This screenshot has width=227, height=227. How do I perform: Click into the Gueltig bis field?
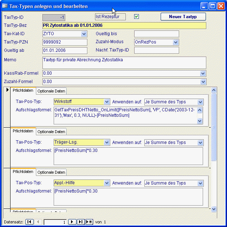156,34
